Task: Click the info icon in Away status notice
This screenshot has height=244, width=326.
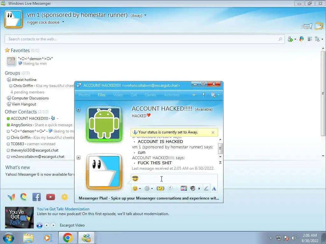Action: pyautogui.click(x=135, y=132)
